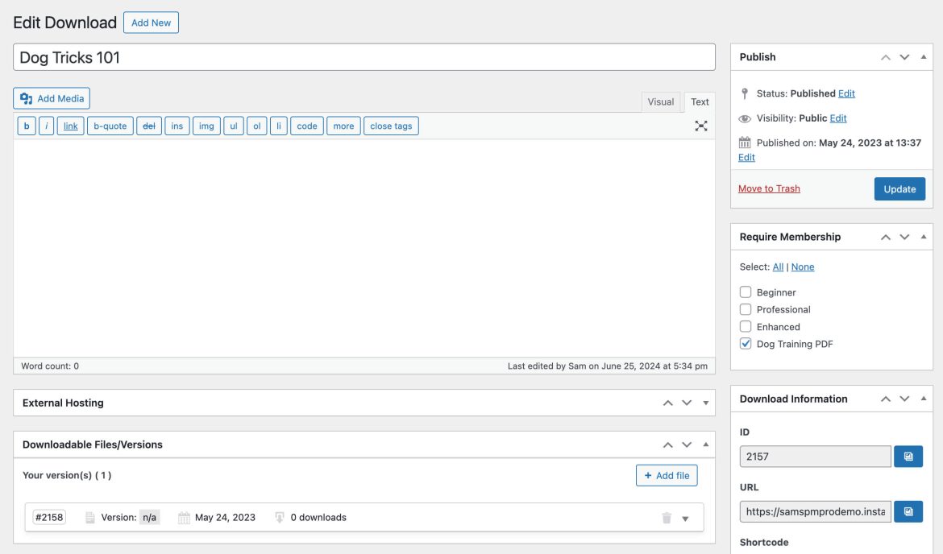Check the Beginner membership checkbox
Screen dimensions: 943x554
746,292
